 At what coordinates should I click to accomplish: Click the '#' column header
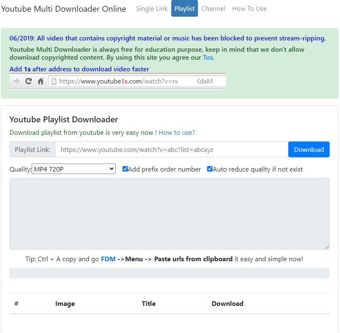16,303
